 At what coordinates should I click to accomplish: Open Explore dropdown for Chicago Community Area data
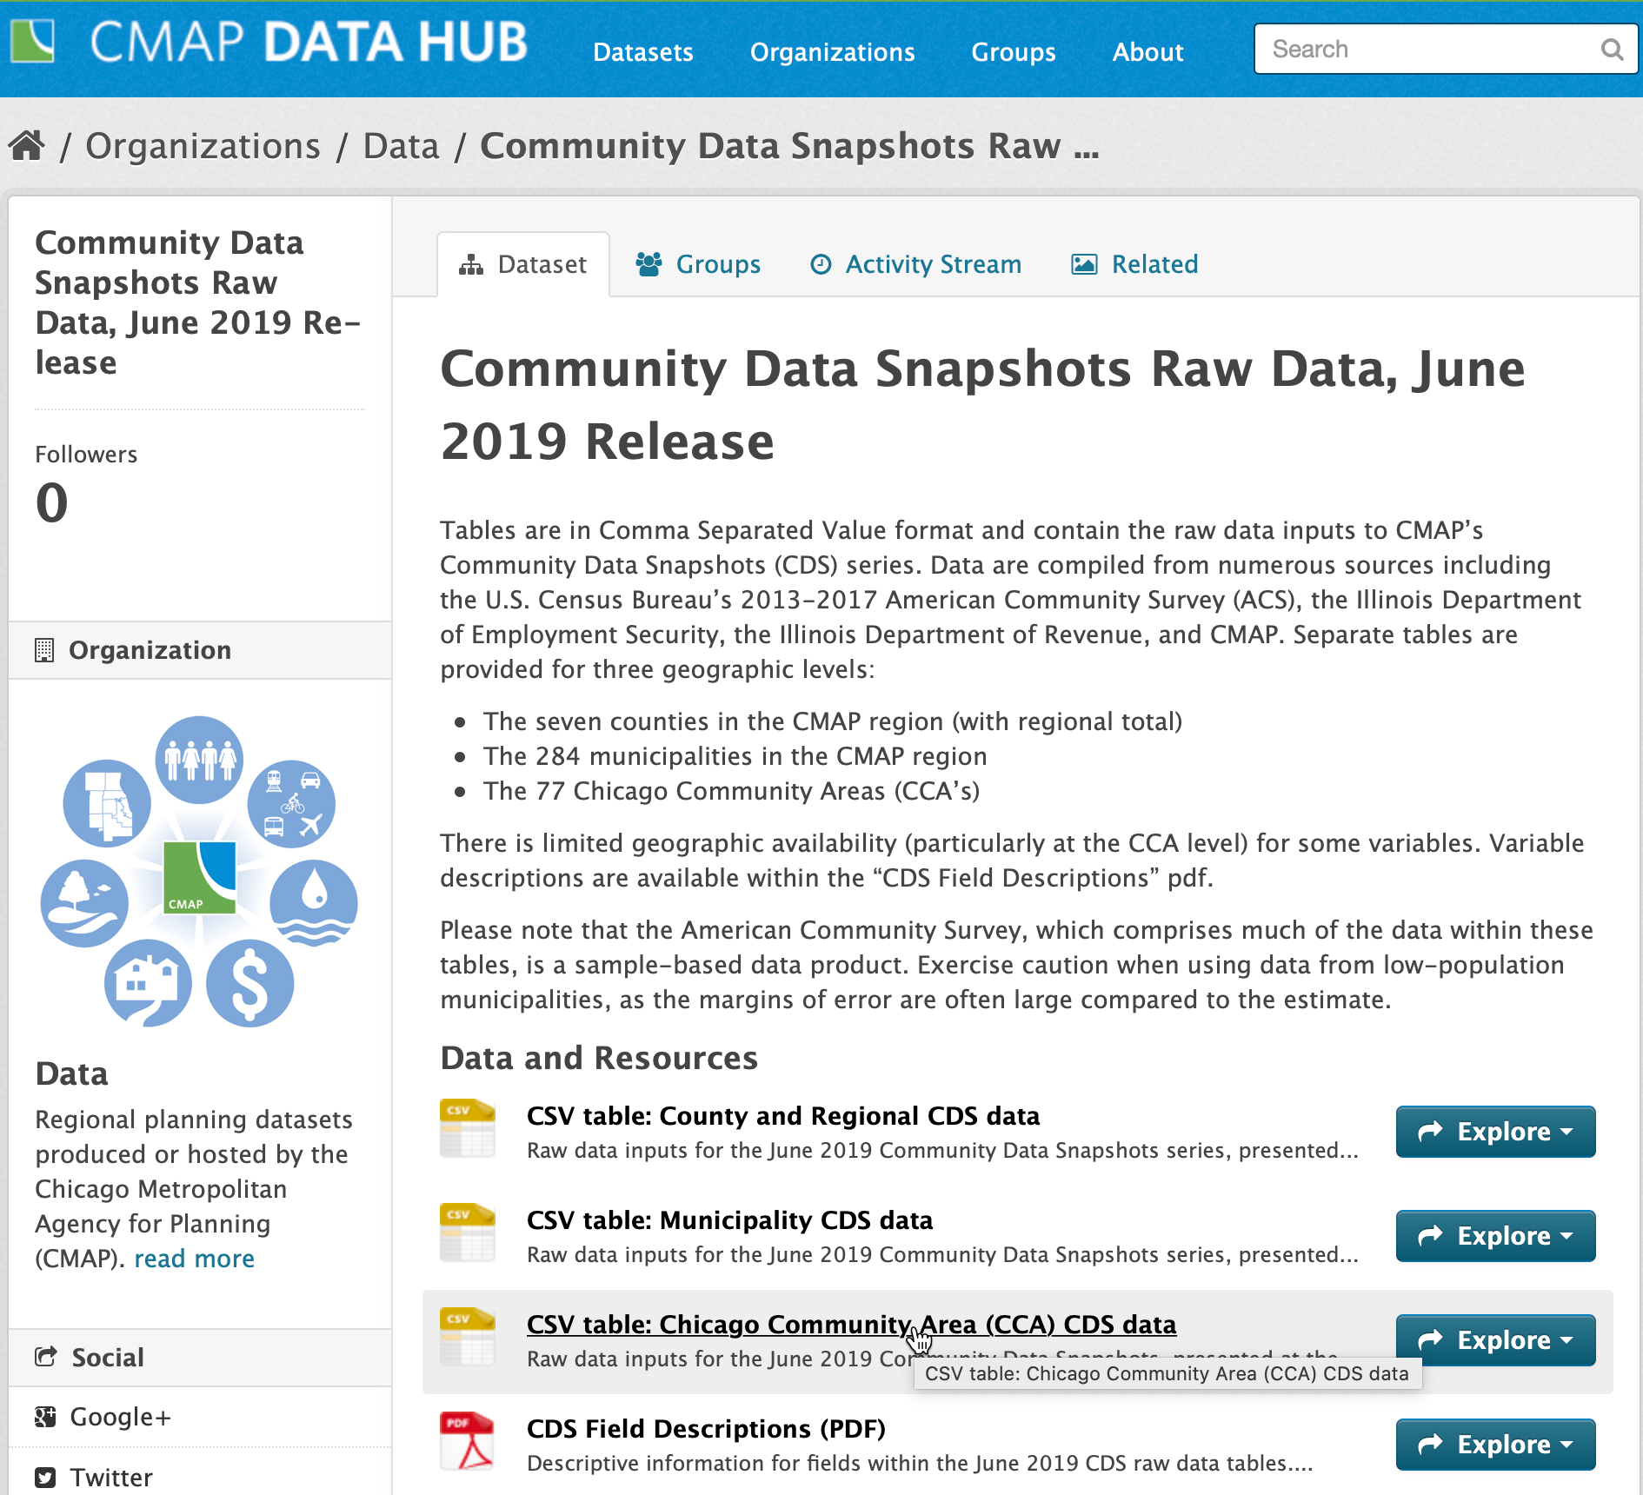pyautogui.click(x=1495, y=1340)
